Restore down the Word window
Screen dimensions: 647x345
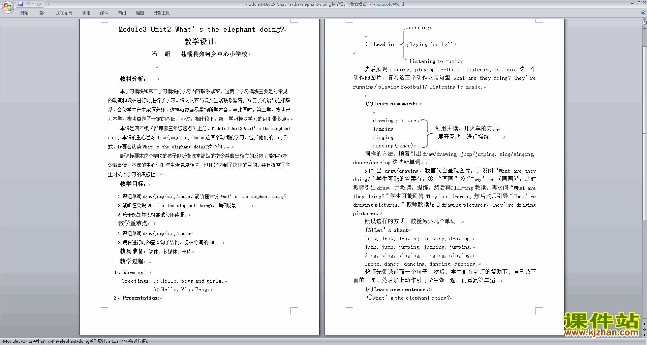pos(638,3)
